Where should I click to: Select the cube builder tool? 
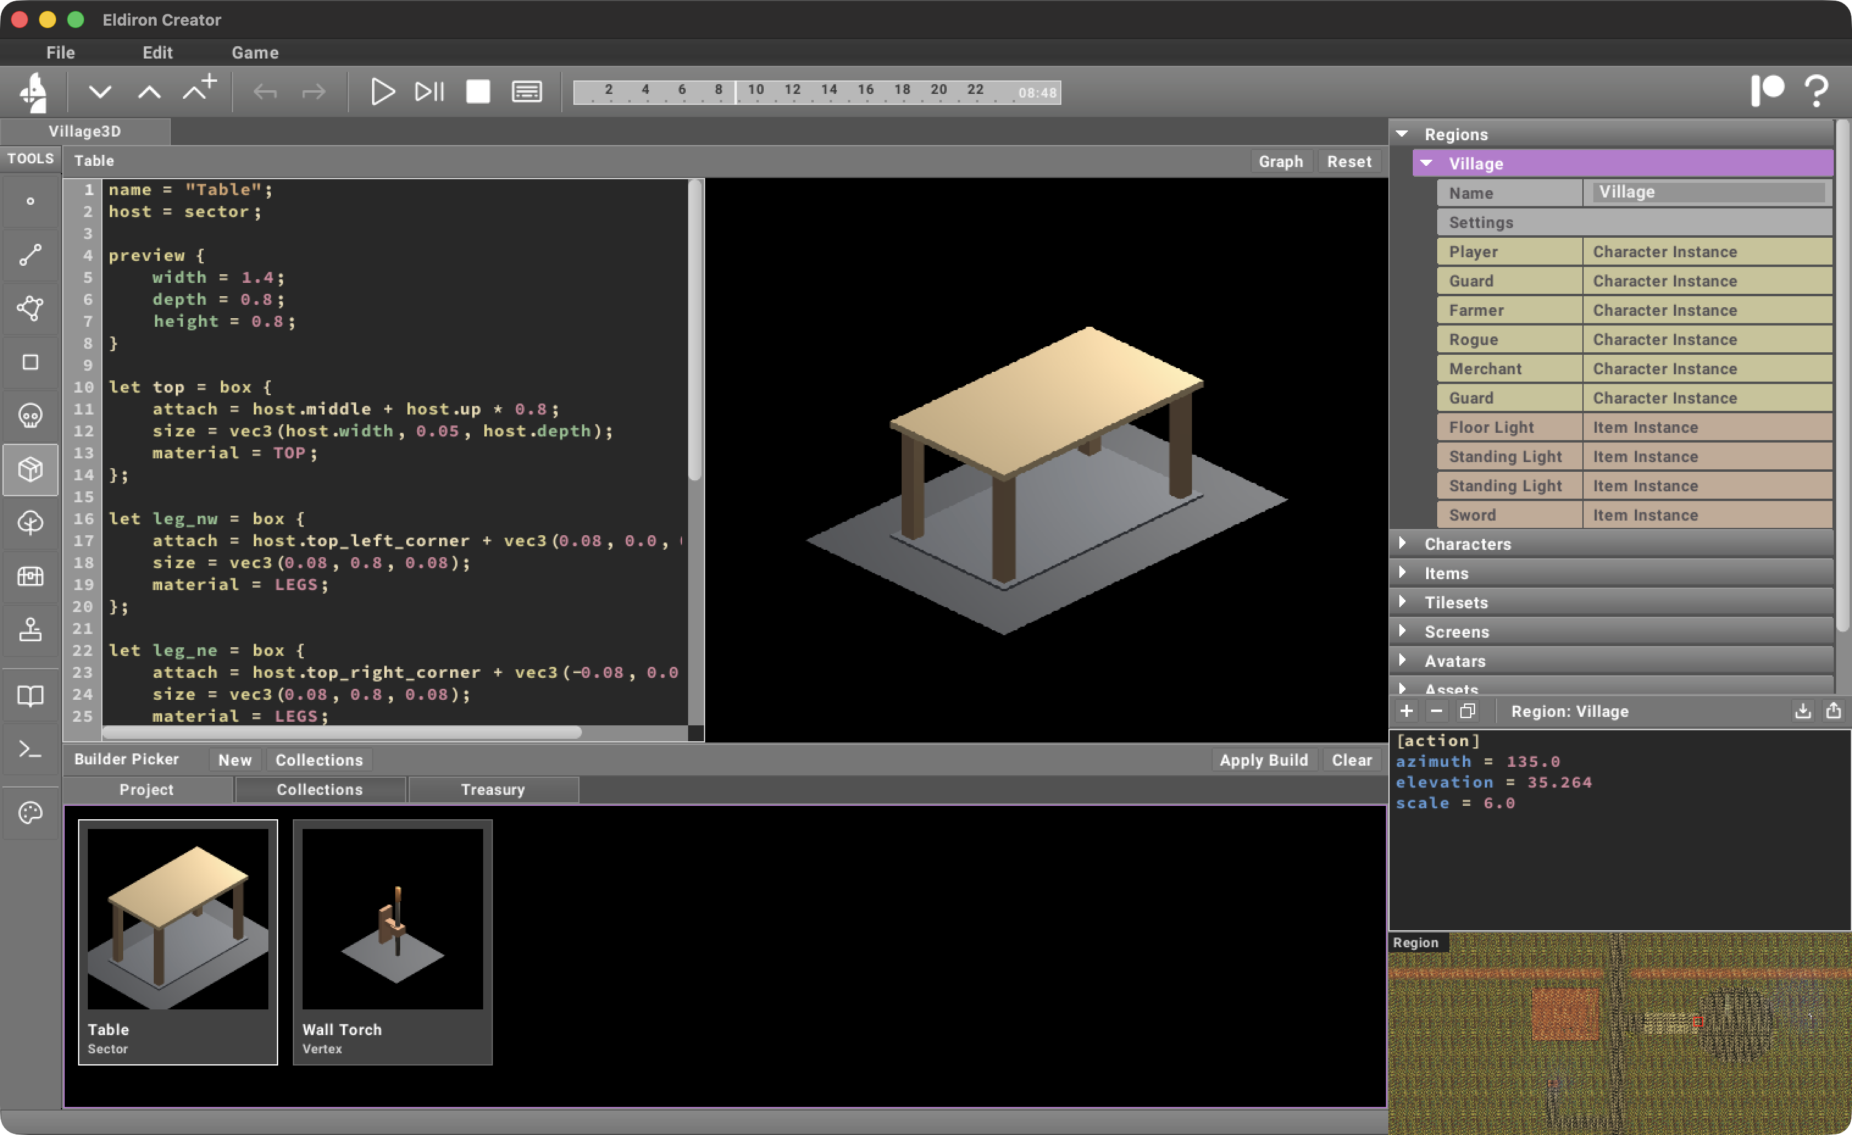(30, 469)
